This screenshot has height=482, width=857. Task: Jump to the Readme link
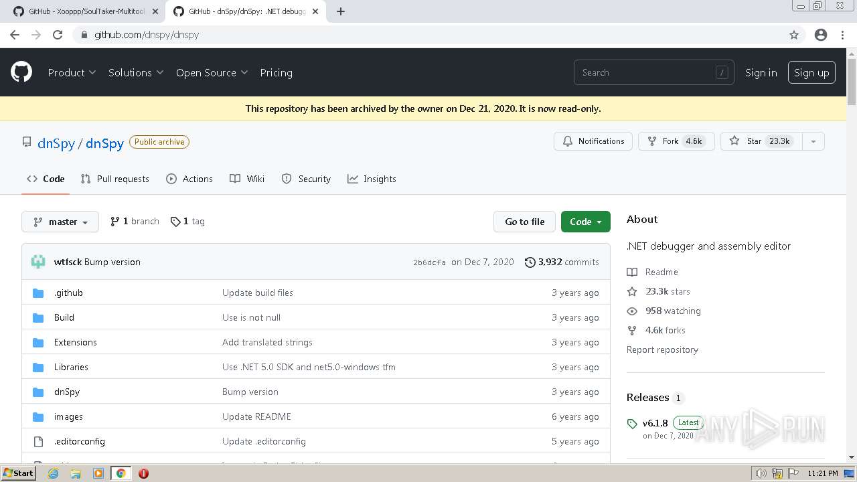pos(653,272)
